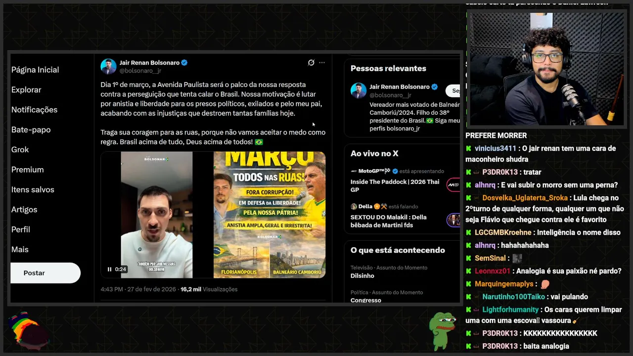This screenshot has height=356, width=633.
Task: Open Grok explain icon on post
Action: click(x=311, y=63)
